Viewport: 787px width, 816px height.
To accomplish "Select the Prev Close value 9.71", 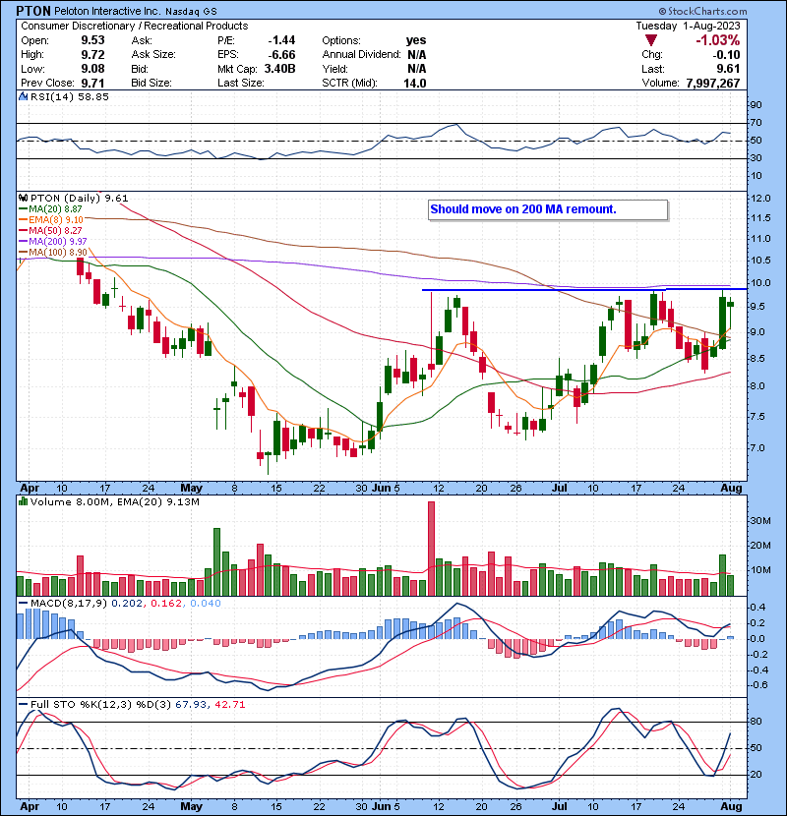I will 92,83.
